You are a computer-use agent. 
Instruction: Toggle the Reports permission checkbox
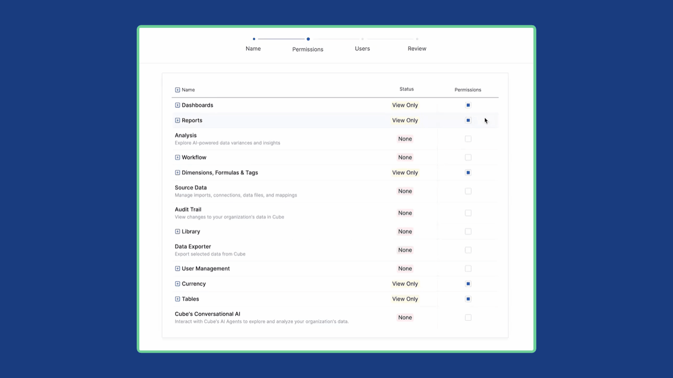pos(468,120)
